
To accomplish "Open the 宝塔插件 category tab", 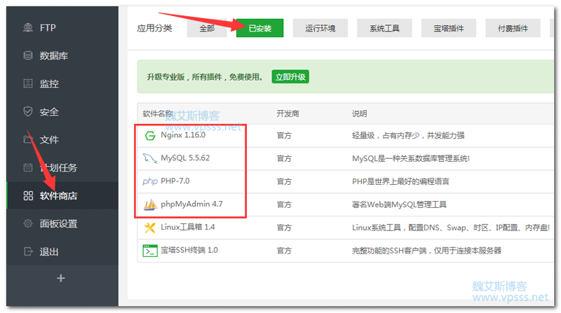I will pyautogui.click(x=449, y=29).
